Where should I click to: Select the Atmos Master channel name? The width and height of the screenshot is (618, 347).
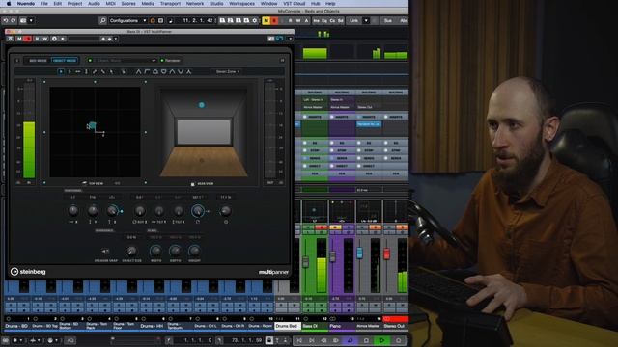tap(368, 326)
